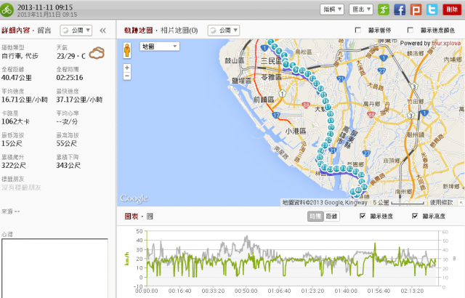Uncheck the 顯示速度 checkbox
This screenshot has width=465, height=298.
[x=363, y=216]
